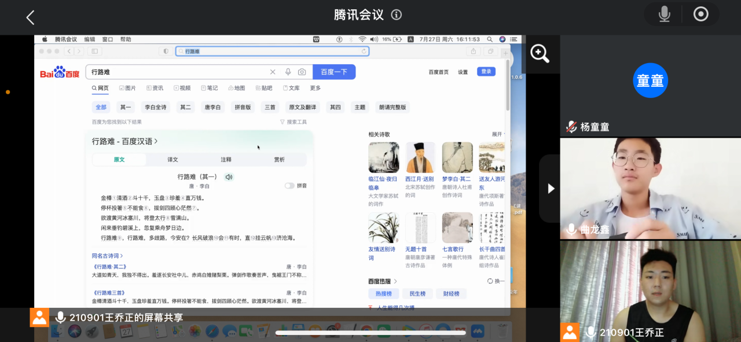Open meeting info icon beside 腾讯会议 title
Image resolution: width=741 pixels, height=342 pixels.
[x=396, y=15]
